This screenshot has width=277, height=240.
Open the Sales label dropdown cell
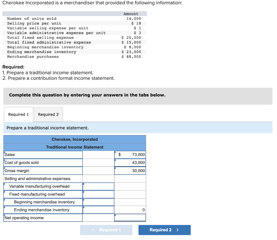pyautogui.click(x=43, y=155)
